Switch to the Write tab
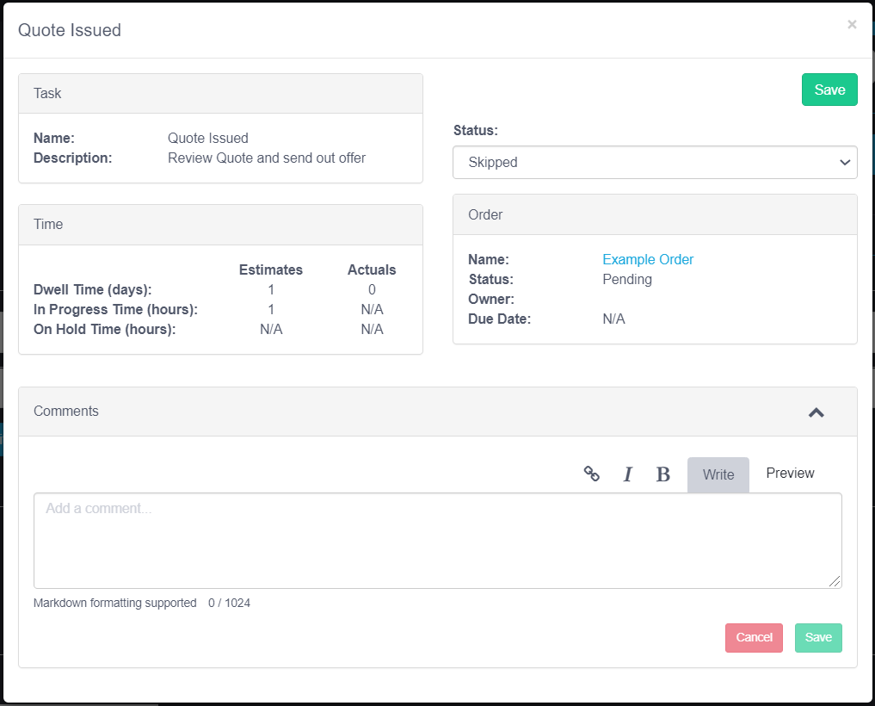 click(x=718, y=474)
